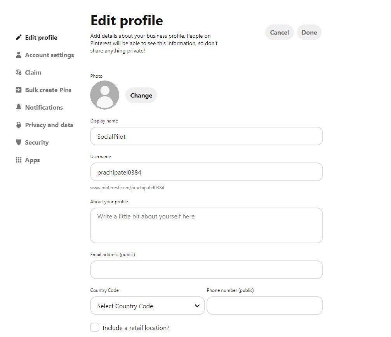Image resolution: width=391 pixels, height=337 pixels.
Task: Open the Claim settings section
Action: pos(33,72)
